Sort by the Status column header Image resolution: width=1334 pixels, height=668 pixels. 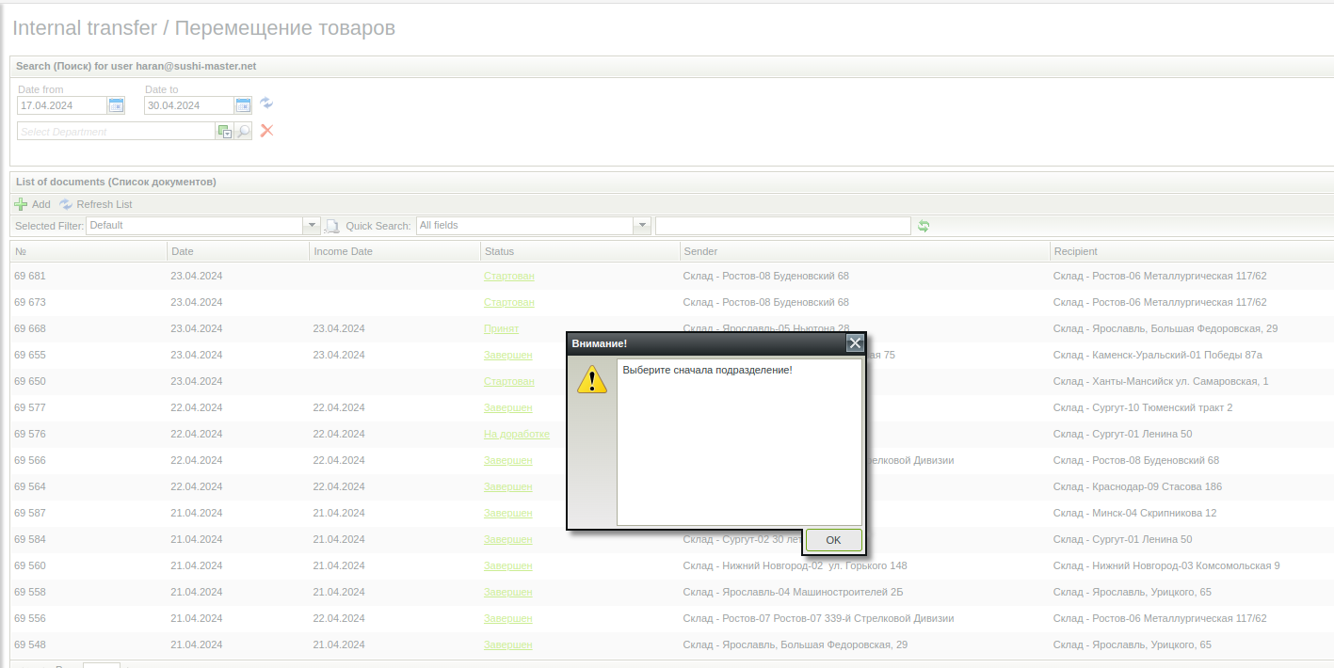tap(580, 251)
